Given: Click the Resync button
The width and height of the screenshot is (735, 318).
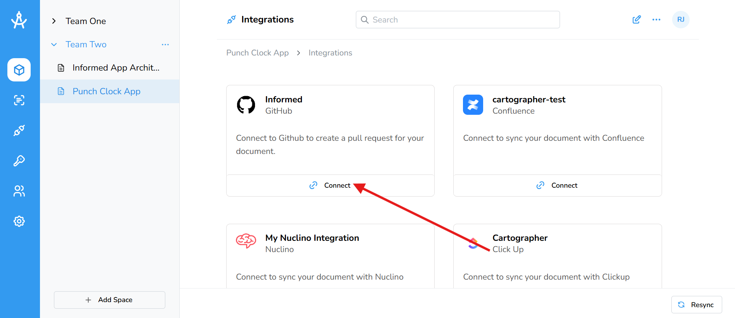Looking at the screenshot, I should click(697, 305).
